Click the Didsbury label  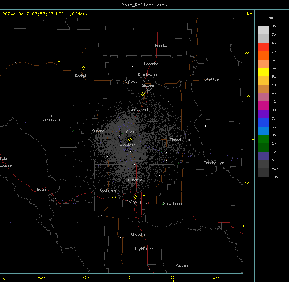[x=128, y=144]
